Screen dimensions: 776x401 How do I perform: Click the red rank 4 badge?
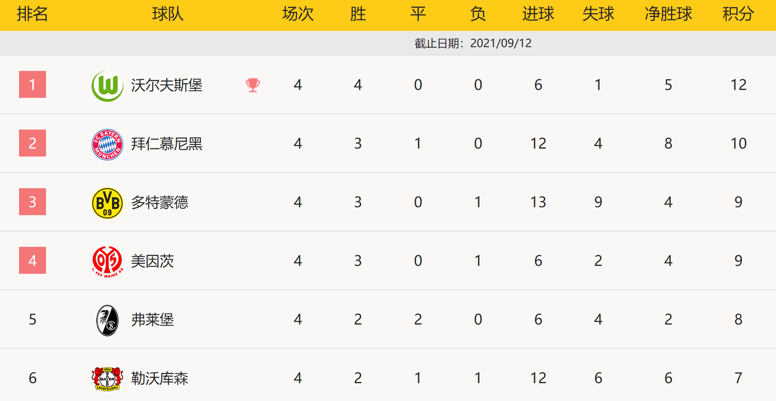pyautogui.click(x=32, y=260)
